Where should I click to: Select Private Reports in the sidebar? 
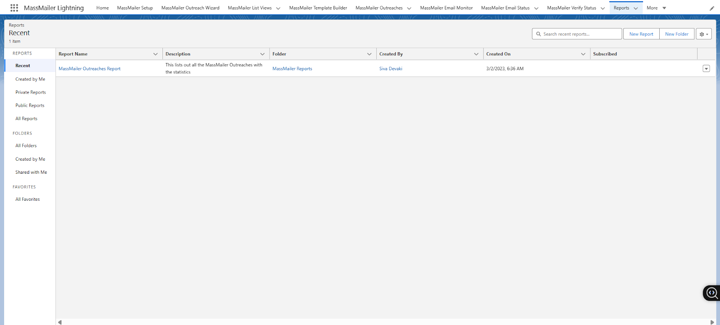31,92
